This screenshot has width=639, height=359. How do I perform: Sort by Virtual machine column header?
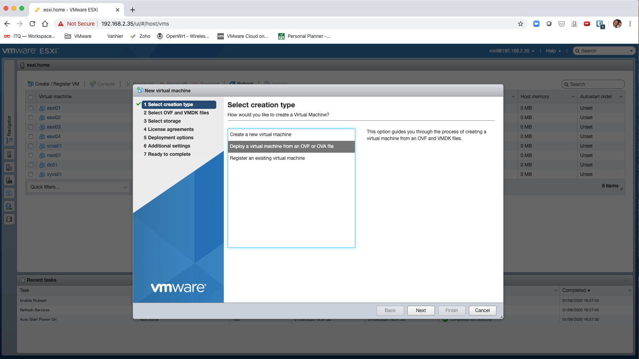coord(55,97)
